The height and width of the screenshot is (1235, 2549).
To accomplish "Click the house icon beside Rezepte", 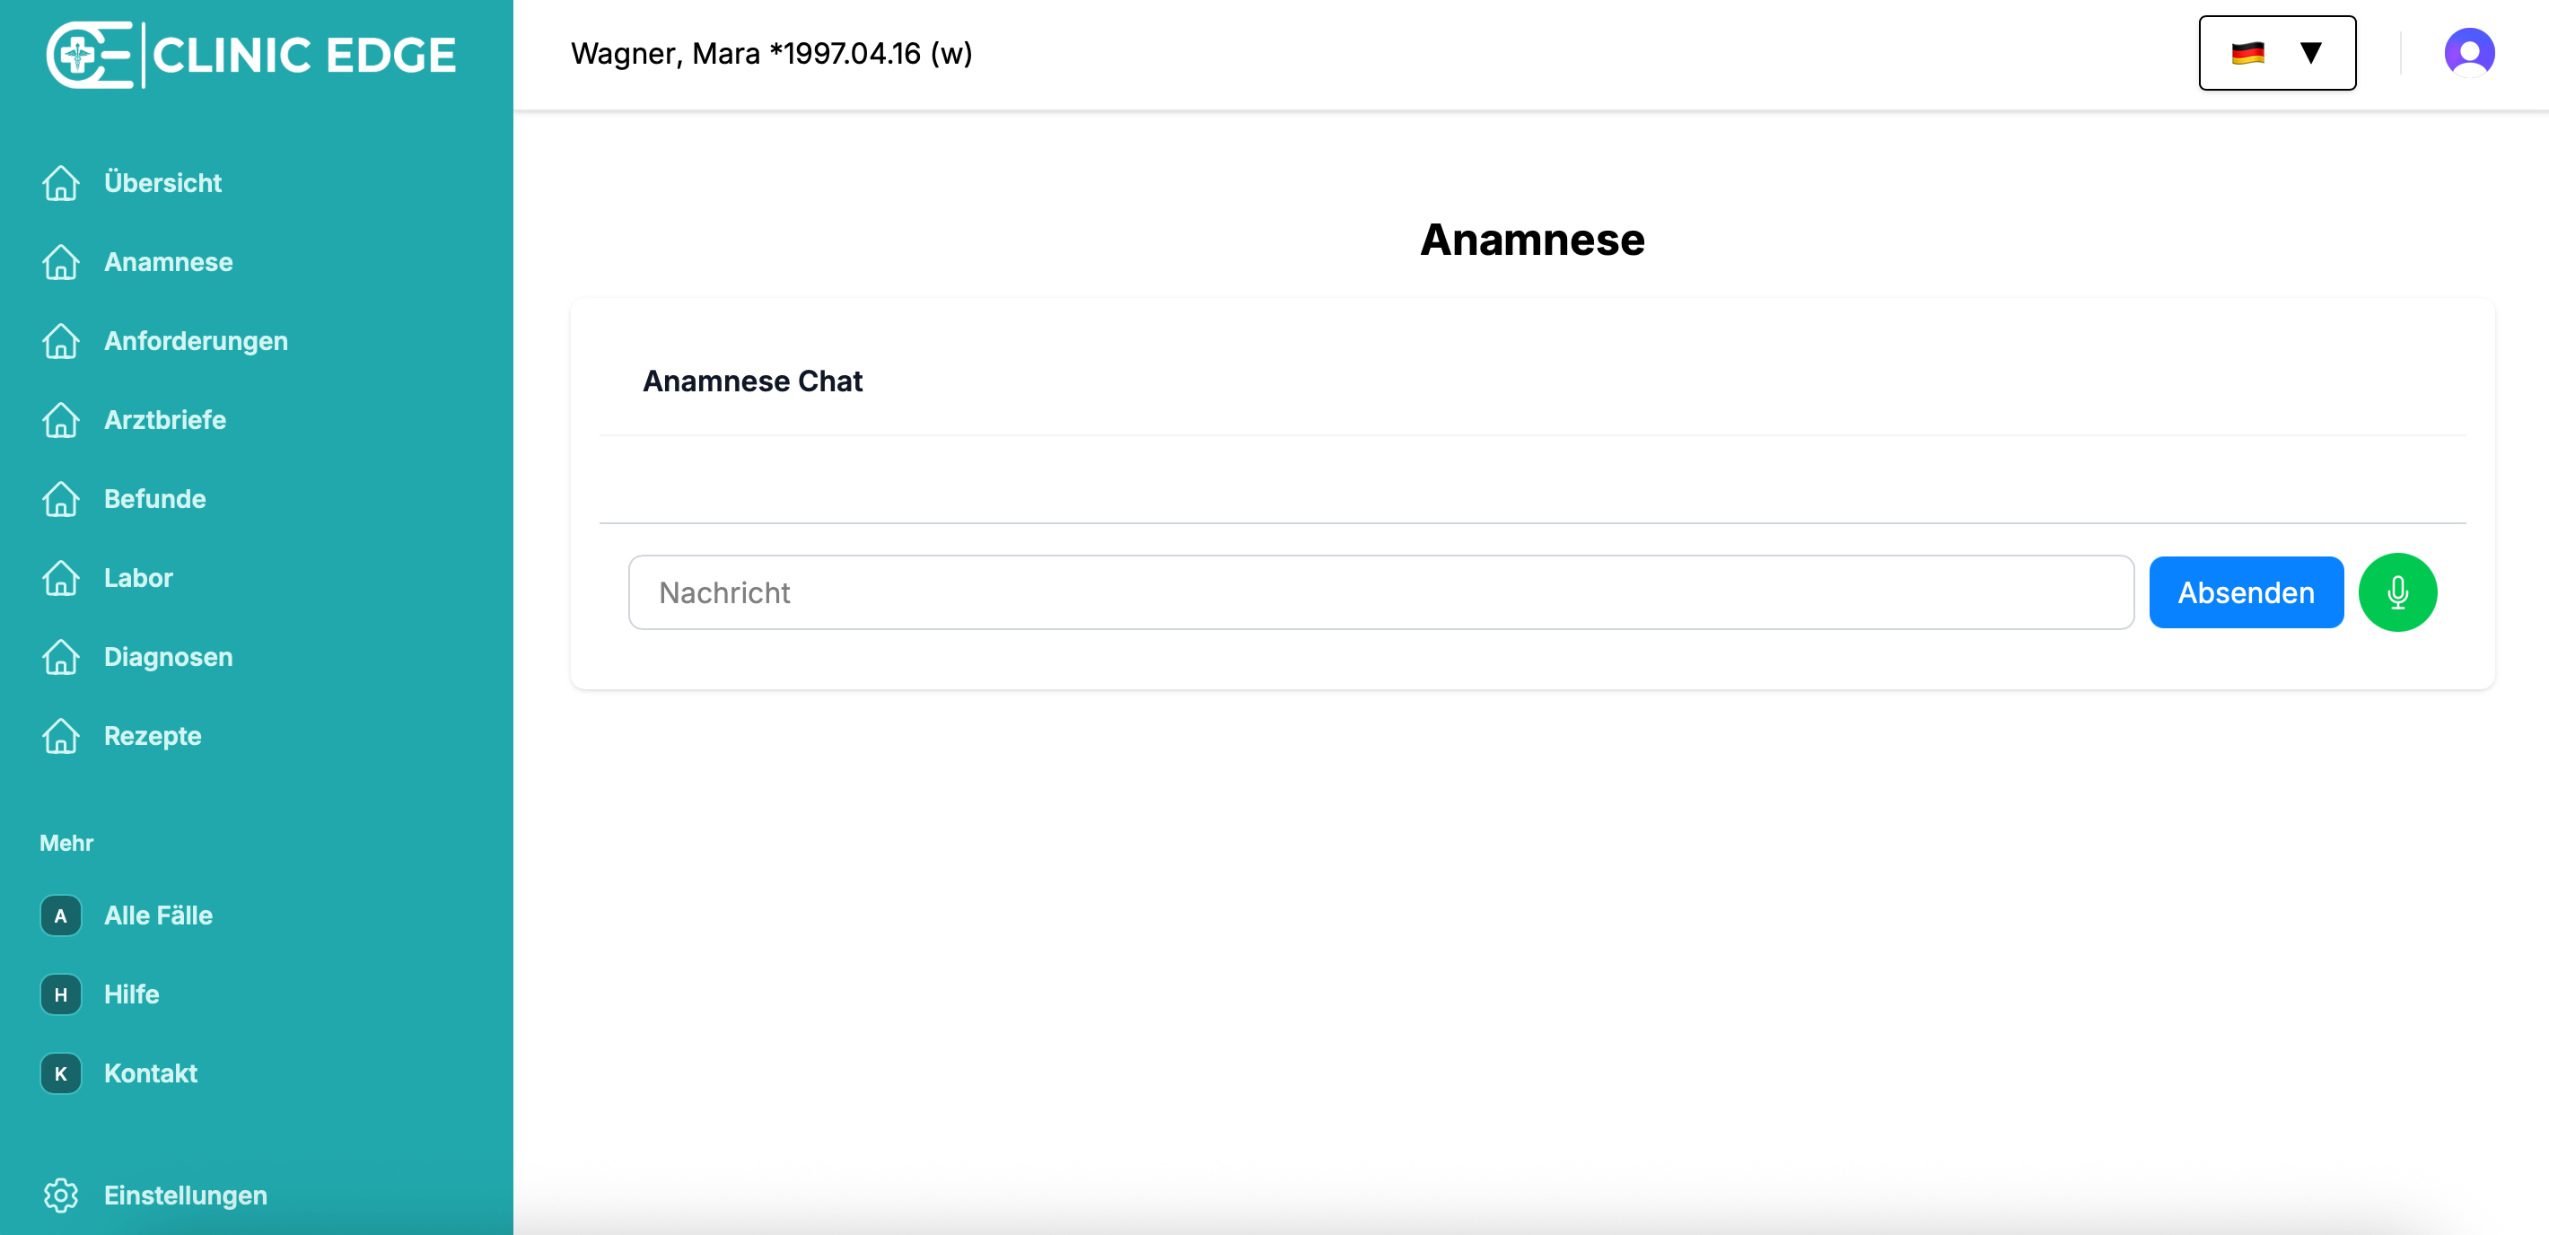I will click(x=60, y=736).
